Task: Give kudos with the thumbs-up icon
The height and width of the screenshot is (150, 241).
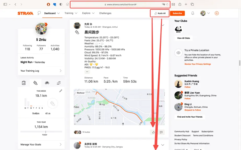Action: coord(153,132)
